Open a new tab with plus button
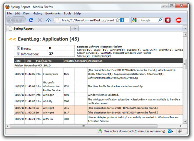194x141 pixels. [x=75, y=29]
